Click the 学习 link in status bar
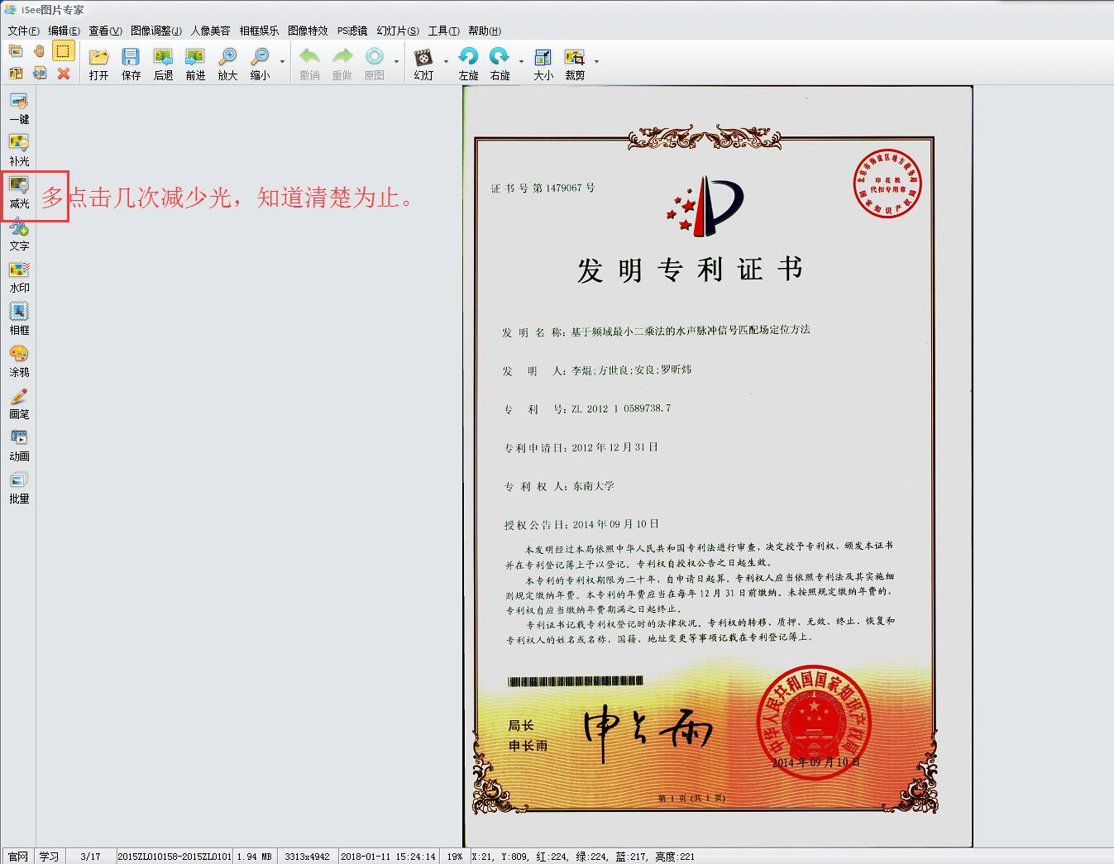Screen dimensions: 1114x864 [x=50, y=857]
